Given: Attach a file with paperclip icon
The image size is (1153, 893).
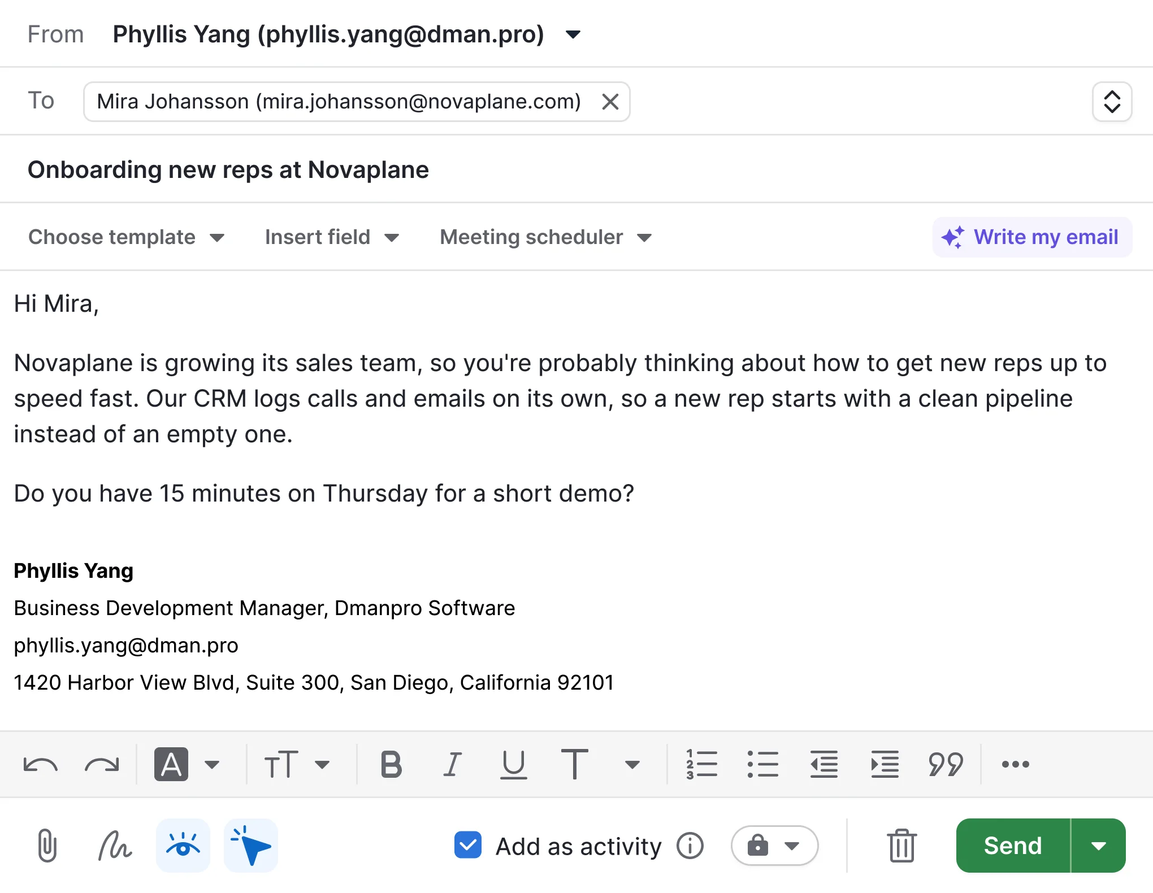Looking at the screenshot, I should [47, 846].
